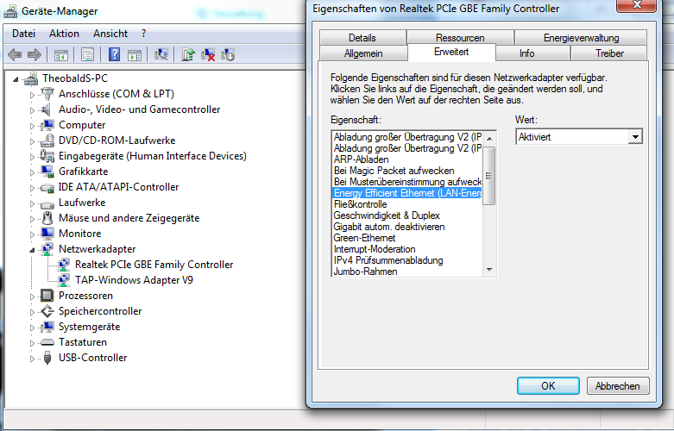This screenshot has width=674, height=431.
Task: Click the Mäuse und andere Zeigegeräte mouse icon
Action: coord(47,218)
